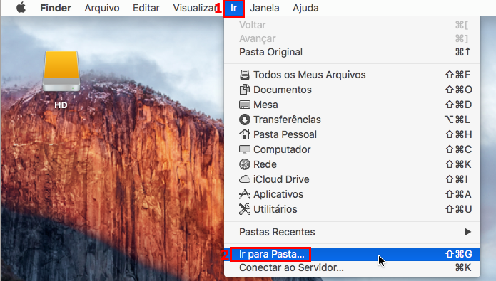Open the Apple menu logo
Viewport: 496px width, 281px height.
coord(21,8)
